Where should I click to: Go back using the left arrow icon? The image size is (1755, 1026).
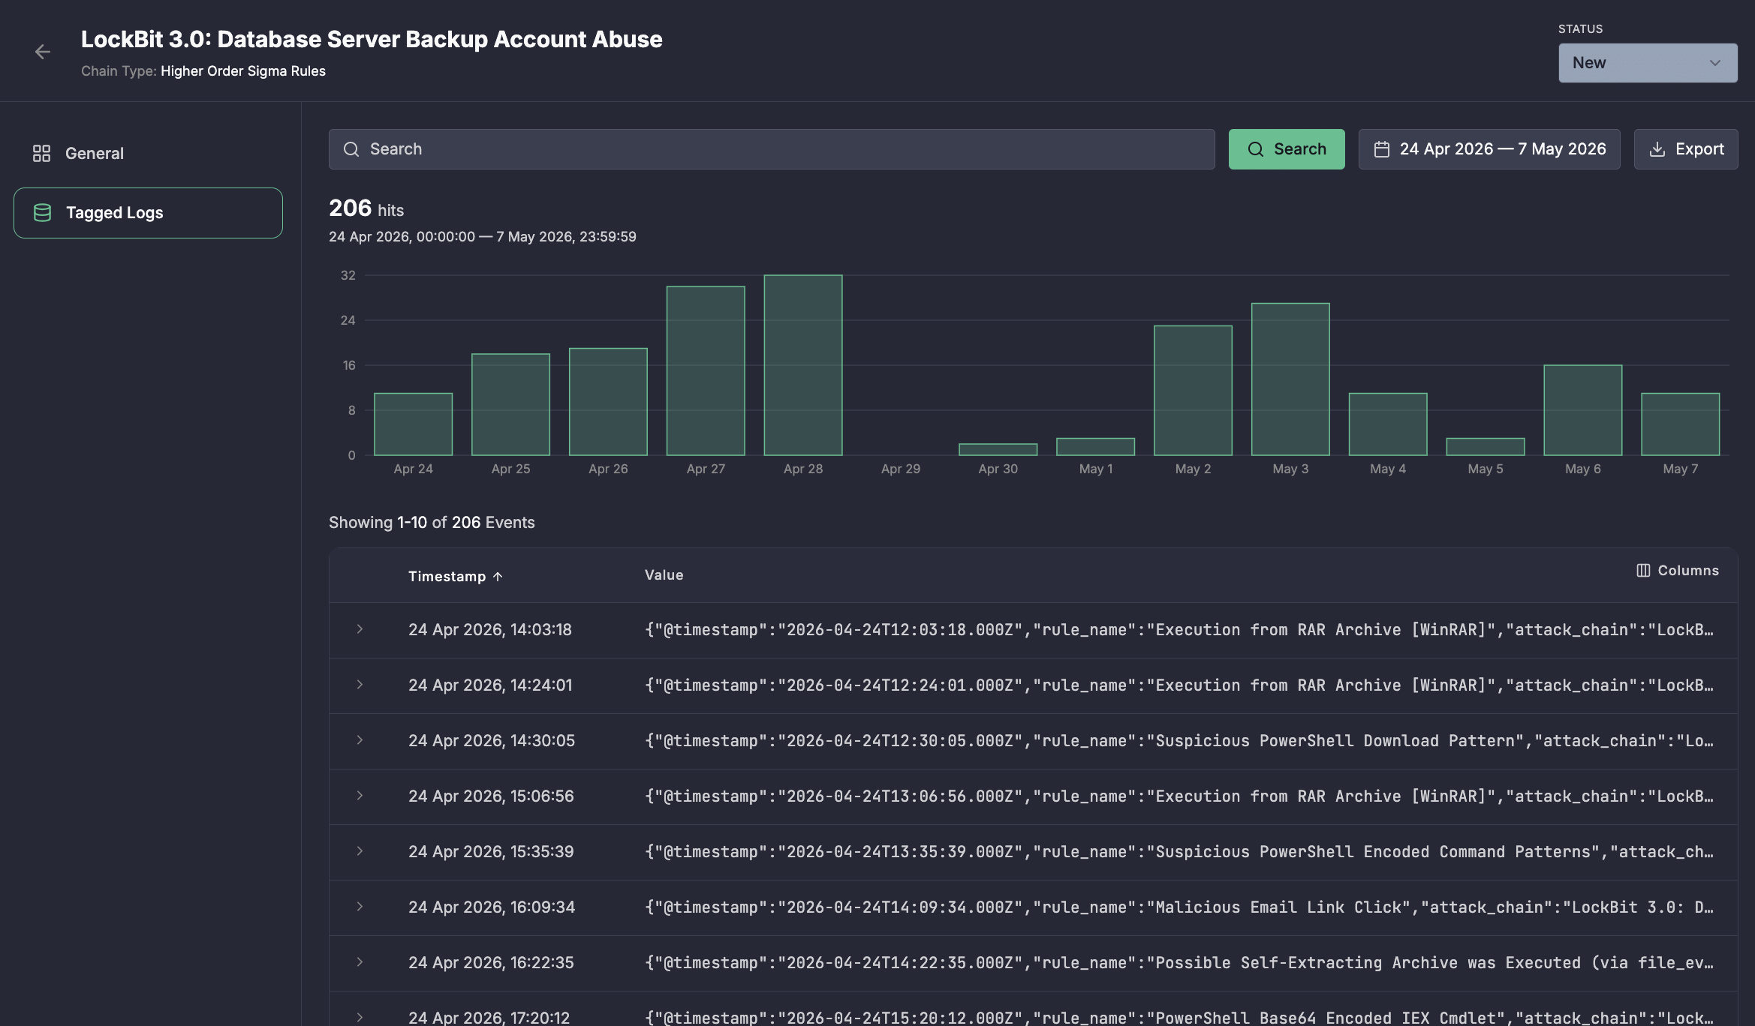pos(43,52)
